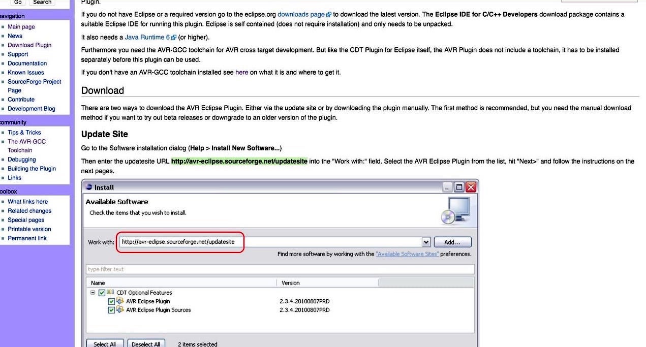Minimize the Install dialog window

coord(447,187)
